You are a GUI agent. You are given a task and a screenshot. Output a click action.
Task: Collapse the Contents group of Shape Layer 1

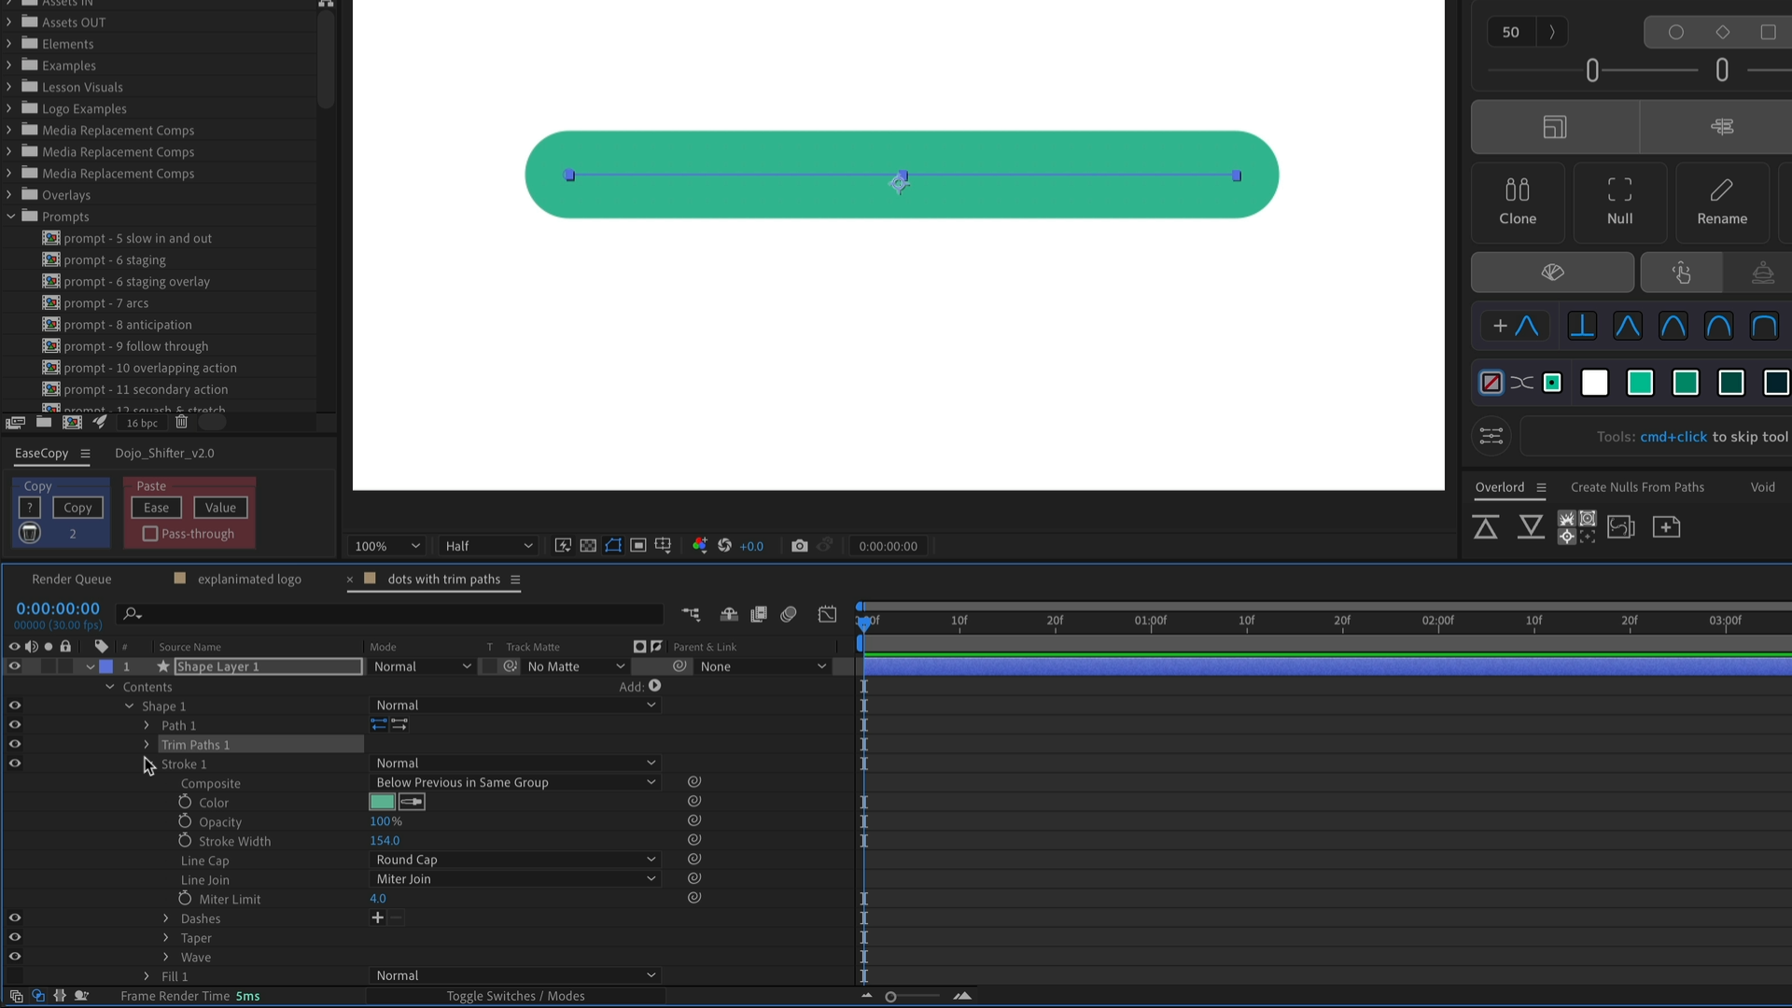109,686
